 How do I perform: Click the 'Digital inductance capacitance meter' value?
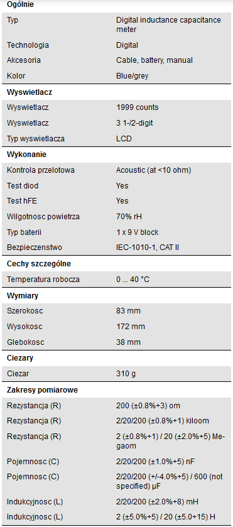(x=168, y=25)
